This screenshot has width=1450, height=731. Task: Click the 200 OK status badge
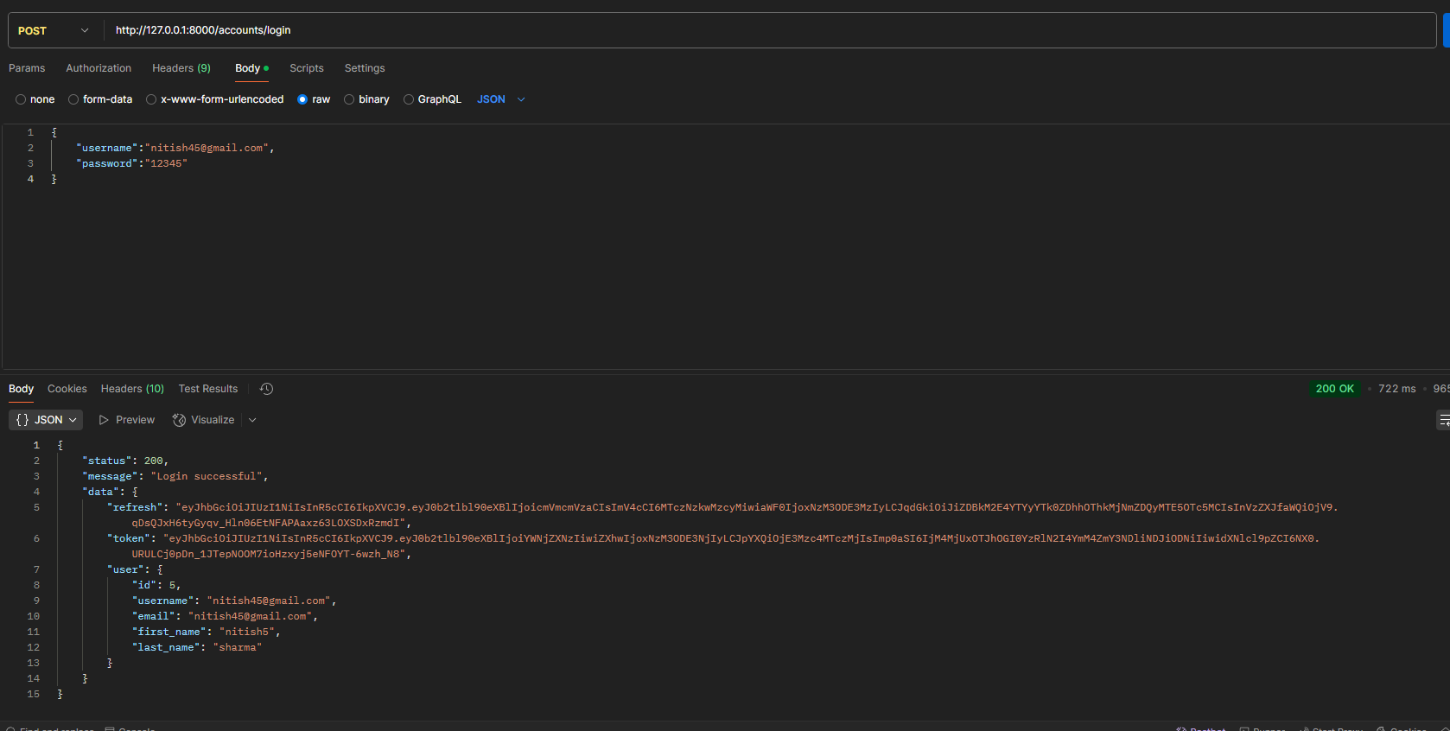(1334, 389)
